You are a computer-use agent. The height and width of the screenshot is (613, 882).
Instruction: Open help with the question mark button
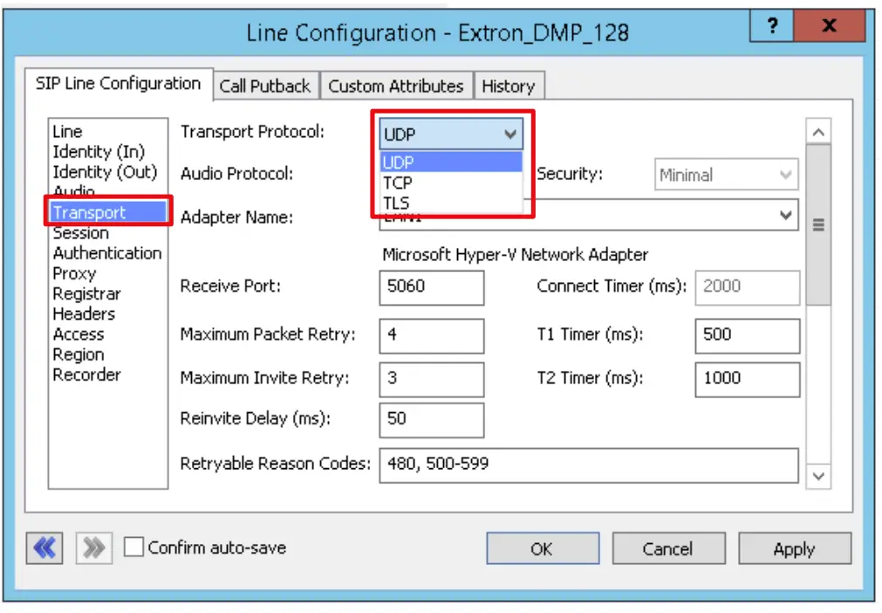point(772,25)
